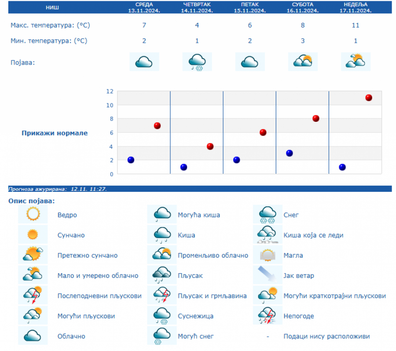Click the Јак ветар strong wind icon

tap(268, 275)
